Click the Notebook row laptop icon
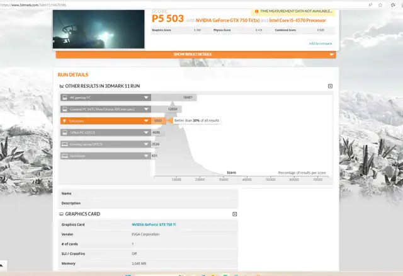 pyautogui.click(x=65, y=156)
